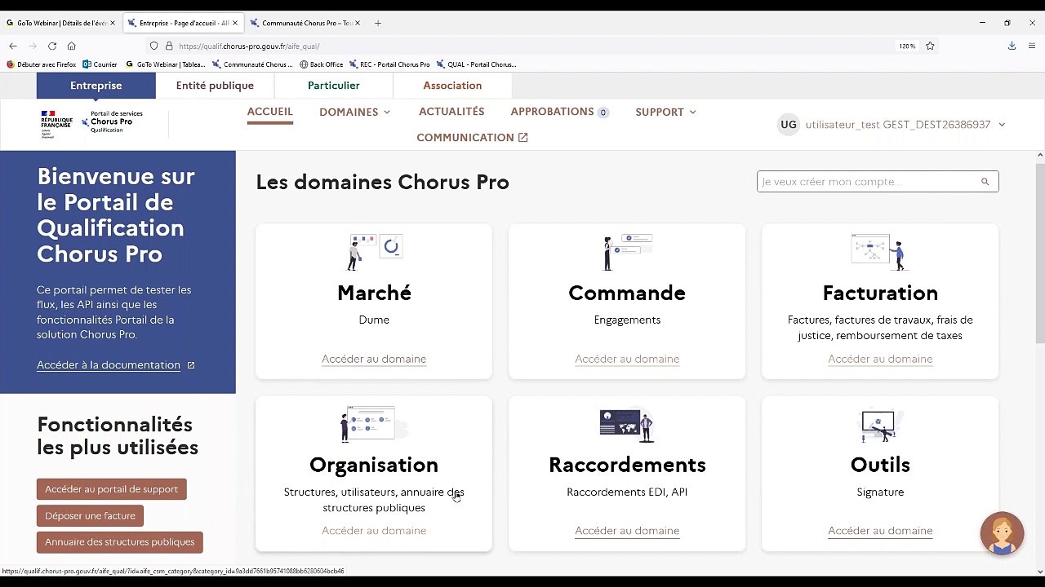Open a new browser tab with the plus icon
This screenshot has width=1045, height=587.
point(378,23)
